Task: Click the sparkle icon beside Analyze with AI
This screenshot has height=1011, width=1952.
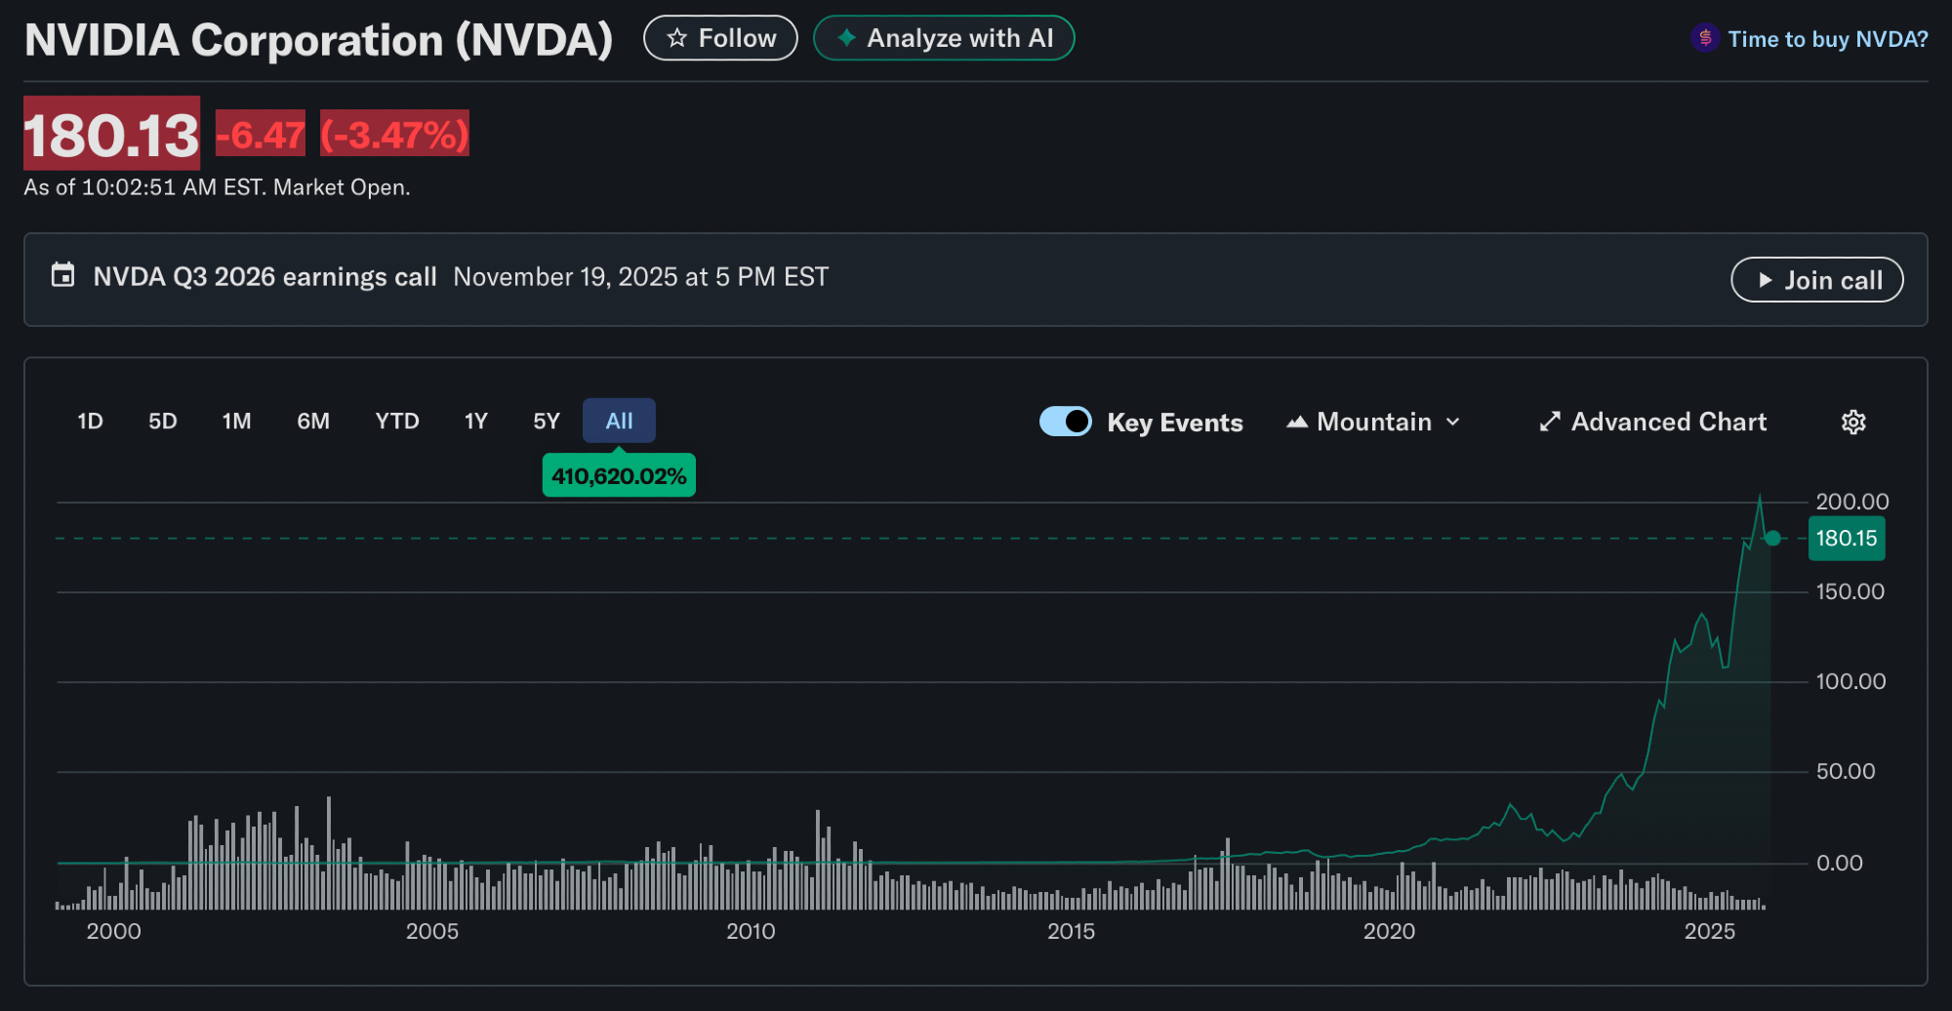Action: 846,38
